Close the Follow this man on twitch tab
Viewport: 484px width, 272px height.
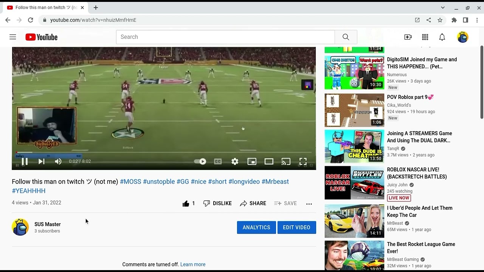82,8
